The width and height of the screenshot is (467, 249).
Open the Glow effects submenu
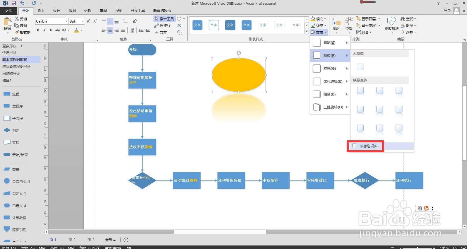tap(330, 69)
